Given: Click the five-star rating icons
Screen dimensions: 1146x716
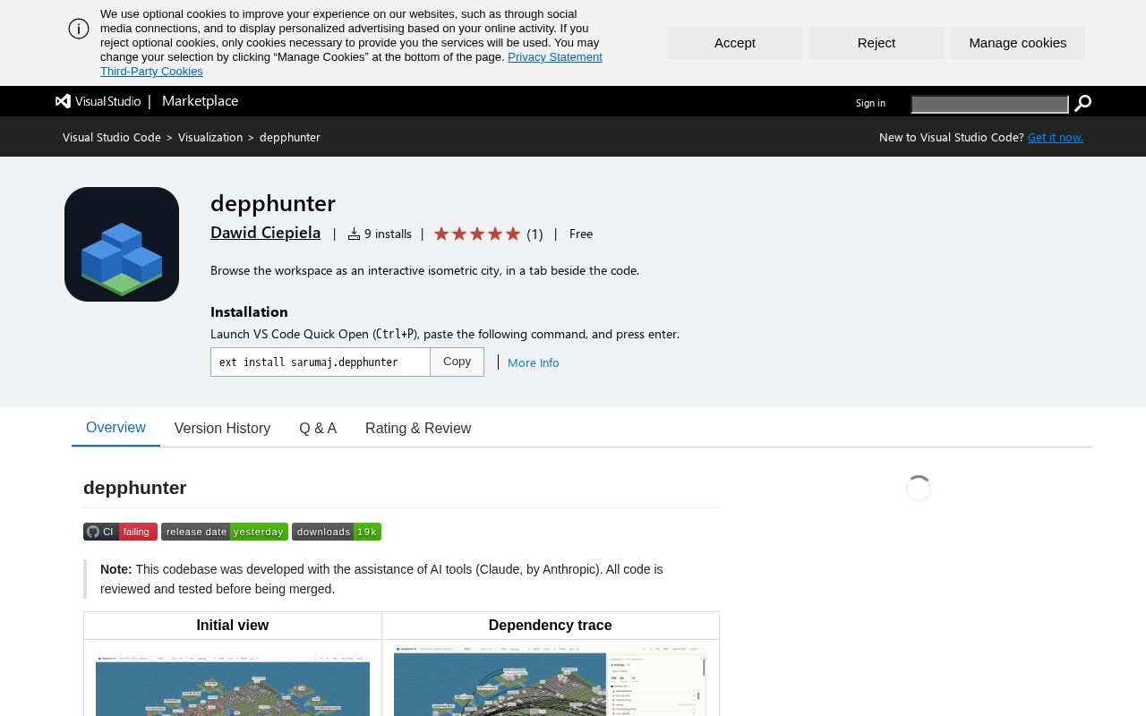Looking at the screenshot, I should (x=477, y=234).
